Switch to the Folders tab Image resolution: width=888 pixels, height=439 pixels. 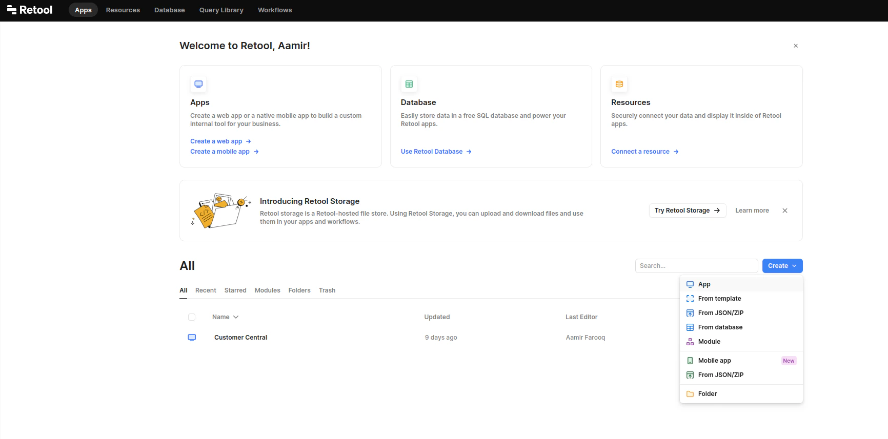(299, 290)
